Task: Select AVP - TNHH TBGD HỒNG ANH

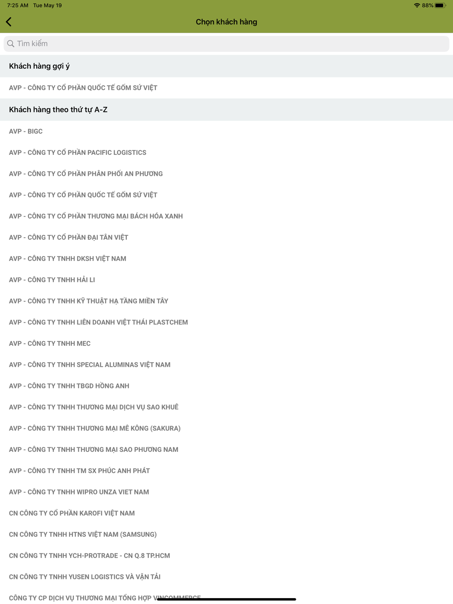Action: tap(226, 386)
